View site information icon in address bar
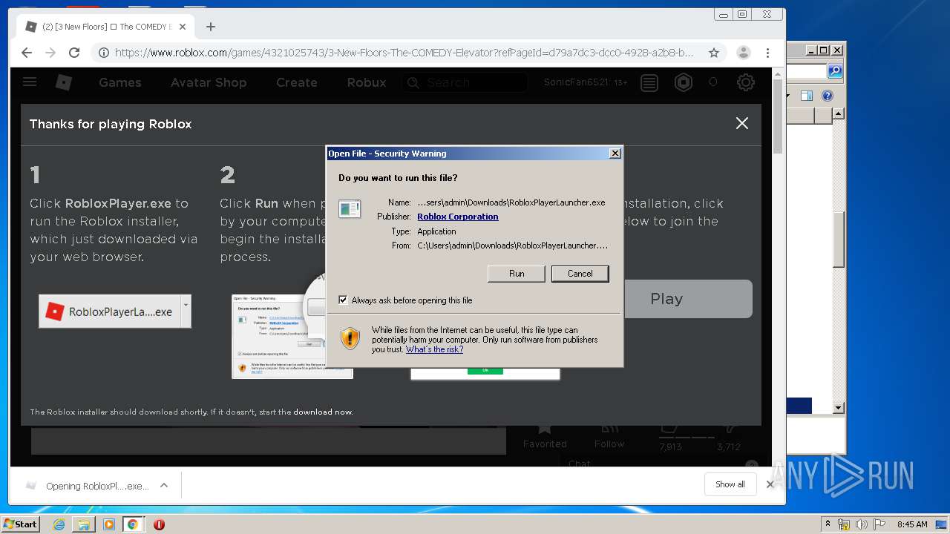 [104, 53]
